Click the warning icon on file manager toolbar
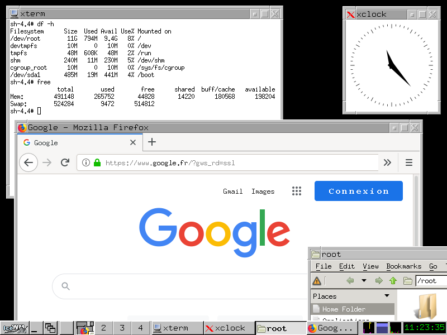447x335 pixels. coord(317,281)
